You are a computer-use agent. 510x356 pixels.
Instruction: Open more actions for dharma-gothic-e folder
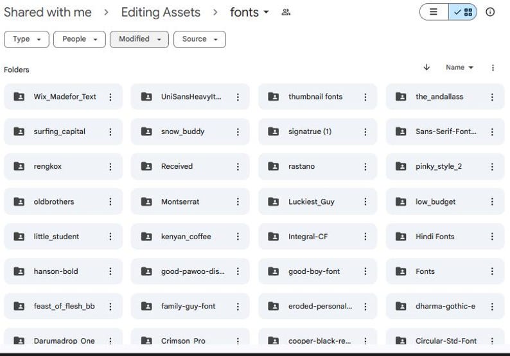[x=492, y=307]
